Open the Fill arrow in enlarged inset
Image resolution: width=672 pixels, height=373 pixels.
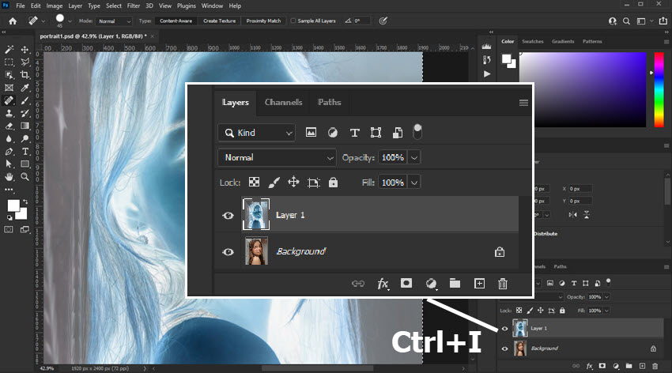click(414, 183)
